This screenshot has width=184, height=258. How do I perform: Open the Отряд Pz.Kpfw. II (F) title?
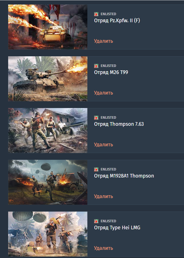(117, 21)
